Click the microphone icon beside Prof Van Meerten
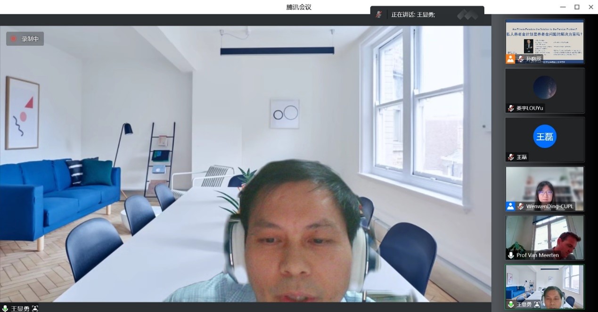This screenshot has height=312, width=598. [511, 255]
